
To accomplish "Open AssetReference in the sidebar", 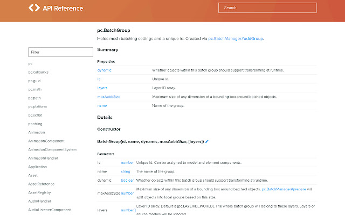I will click(x=42, y=184).
